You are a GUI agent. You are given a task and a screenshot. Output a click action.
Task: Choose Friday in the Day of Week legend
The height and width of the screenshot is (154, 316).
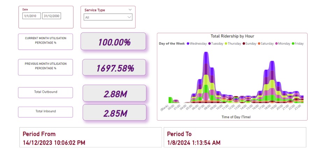[x=293, y=44]
